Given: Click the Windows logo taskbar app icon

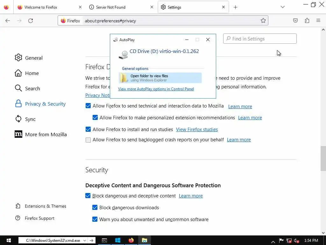Looking at the screenshot, I should pyautogui.click(x=118, y=241).
